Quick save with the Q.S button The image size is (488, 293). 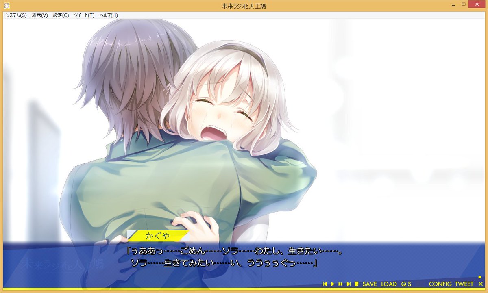click(x=406, y=284)
